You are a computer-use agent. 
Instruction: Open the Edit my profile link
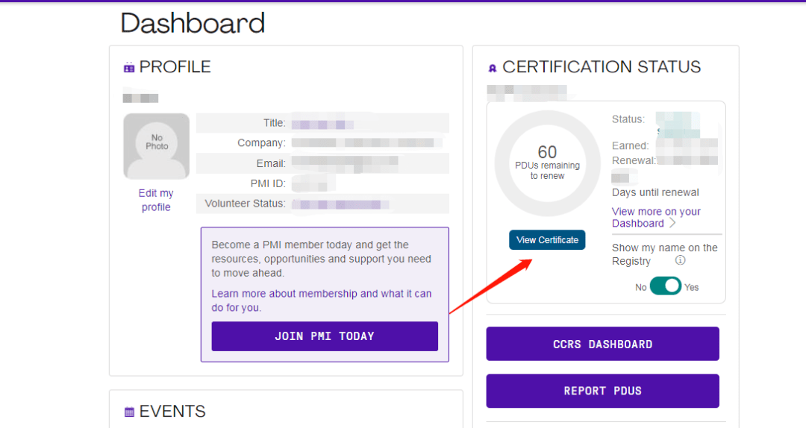point(156,200)
